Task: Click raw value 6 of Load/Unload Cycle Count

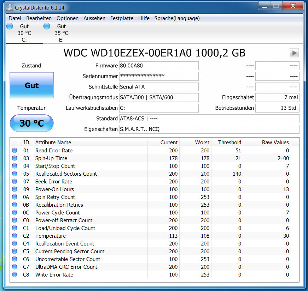Action: [287, 228]
